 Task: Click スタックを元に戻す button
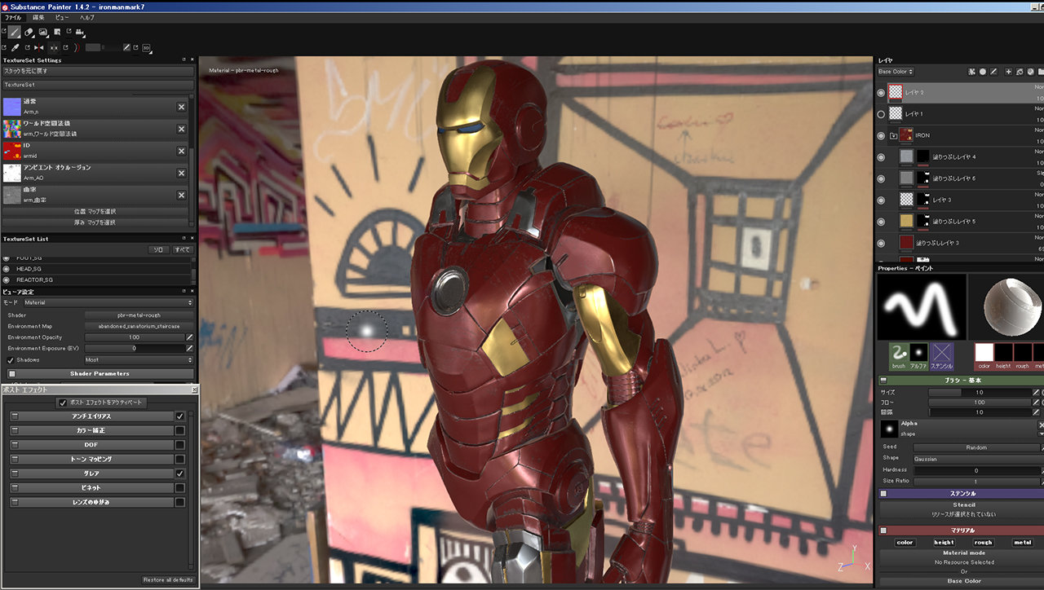[x=96, y=72]
